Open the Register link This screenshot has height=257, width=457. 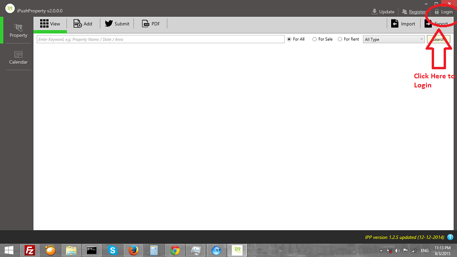point(417,12)
